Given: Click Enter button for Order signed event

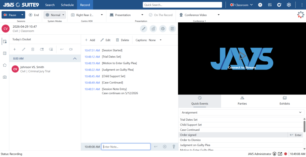Looking at the screenshot, I should pos(296,135).
